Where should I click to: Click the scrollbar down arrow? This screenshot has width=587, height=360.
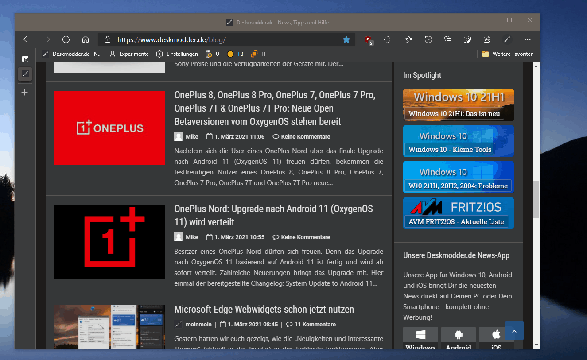pyautogui.click(x=536, y=345)
